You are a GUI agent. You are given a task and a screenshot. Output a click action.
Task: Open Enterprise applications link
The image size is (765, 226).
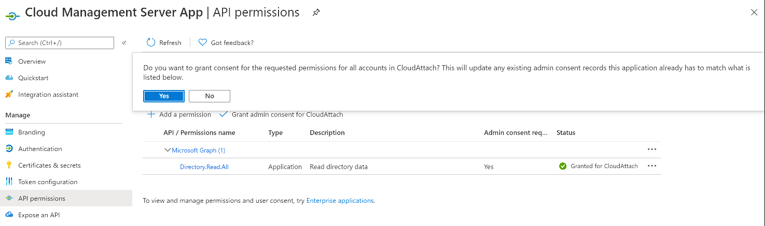tap(340, 200)
